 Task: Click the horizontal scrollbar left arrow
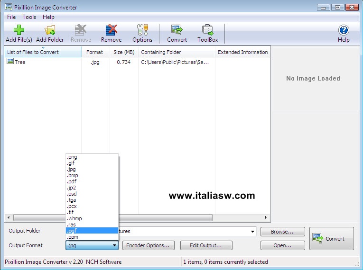coord(9,217)
